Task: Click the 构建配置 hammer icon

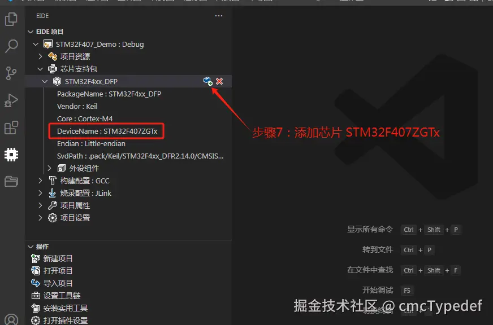Action: (53, 181)
